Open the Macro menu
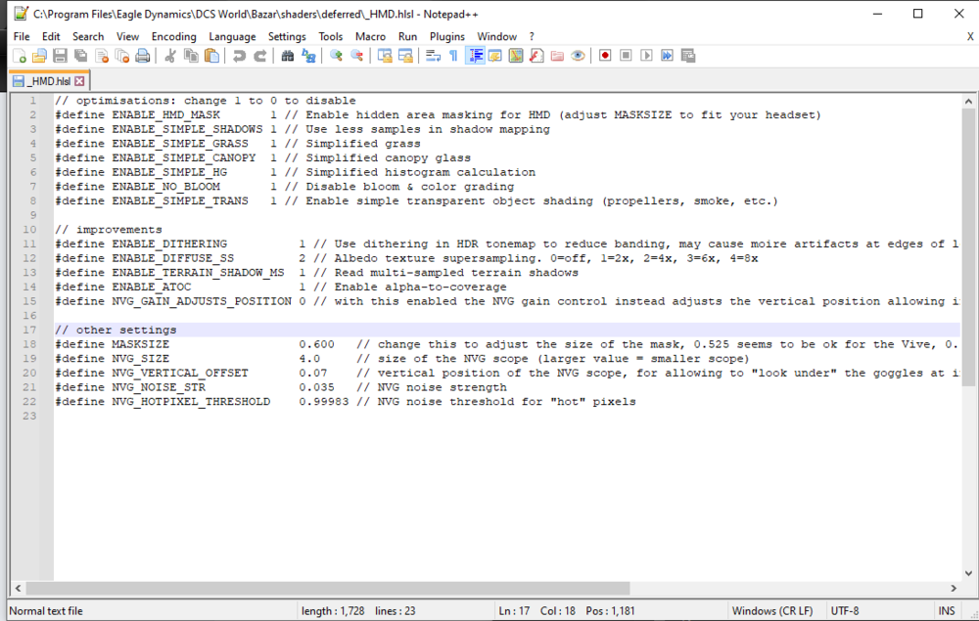Image resolution: width=979 pixels, height=621 pixels. coord(370,37)
